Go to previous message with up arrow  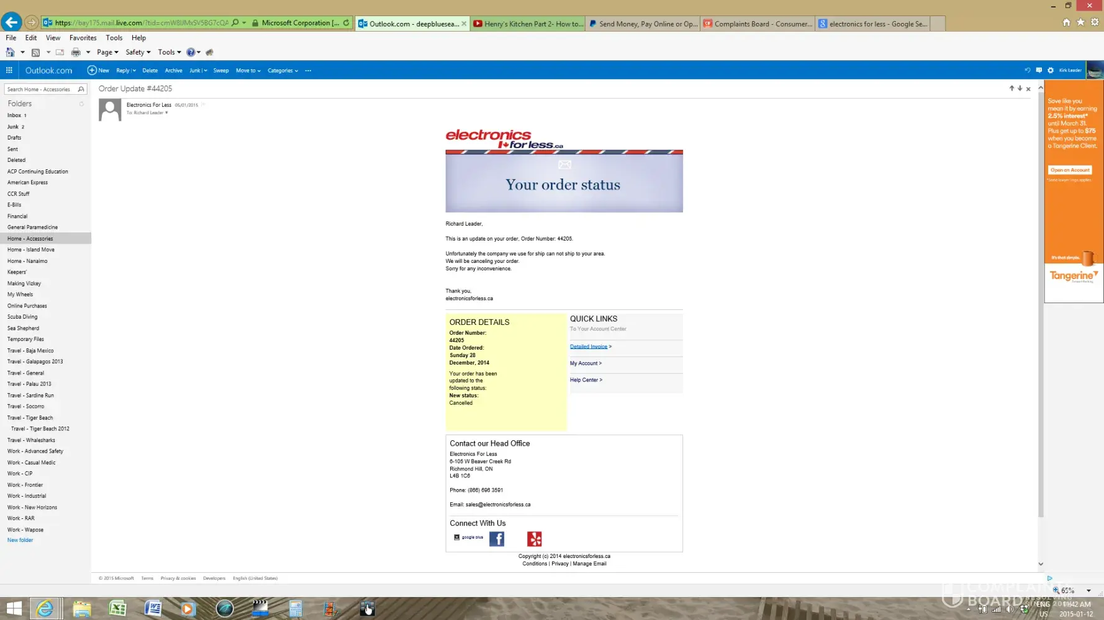(x=1011, y=89)
